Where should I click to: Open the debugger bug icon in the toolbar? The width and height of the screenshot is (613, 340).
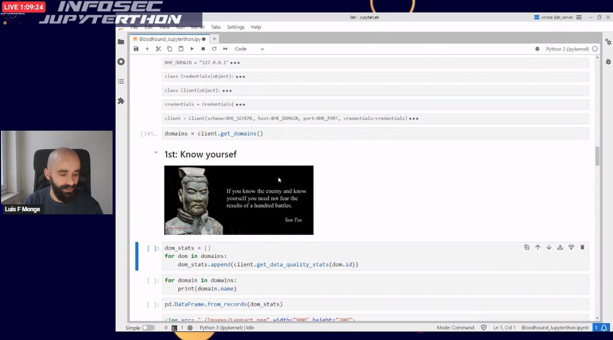pyautogui.click(x=537, y=49)
